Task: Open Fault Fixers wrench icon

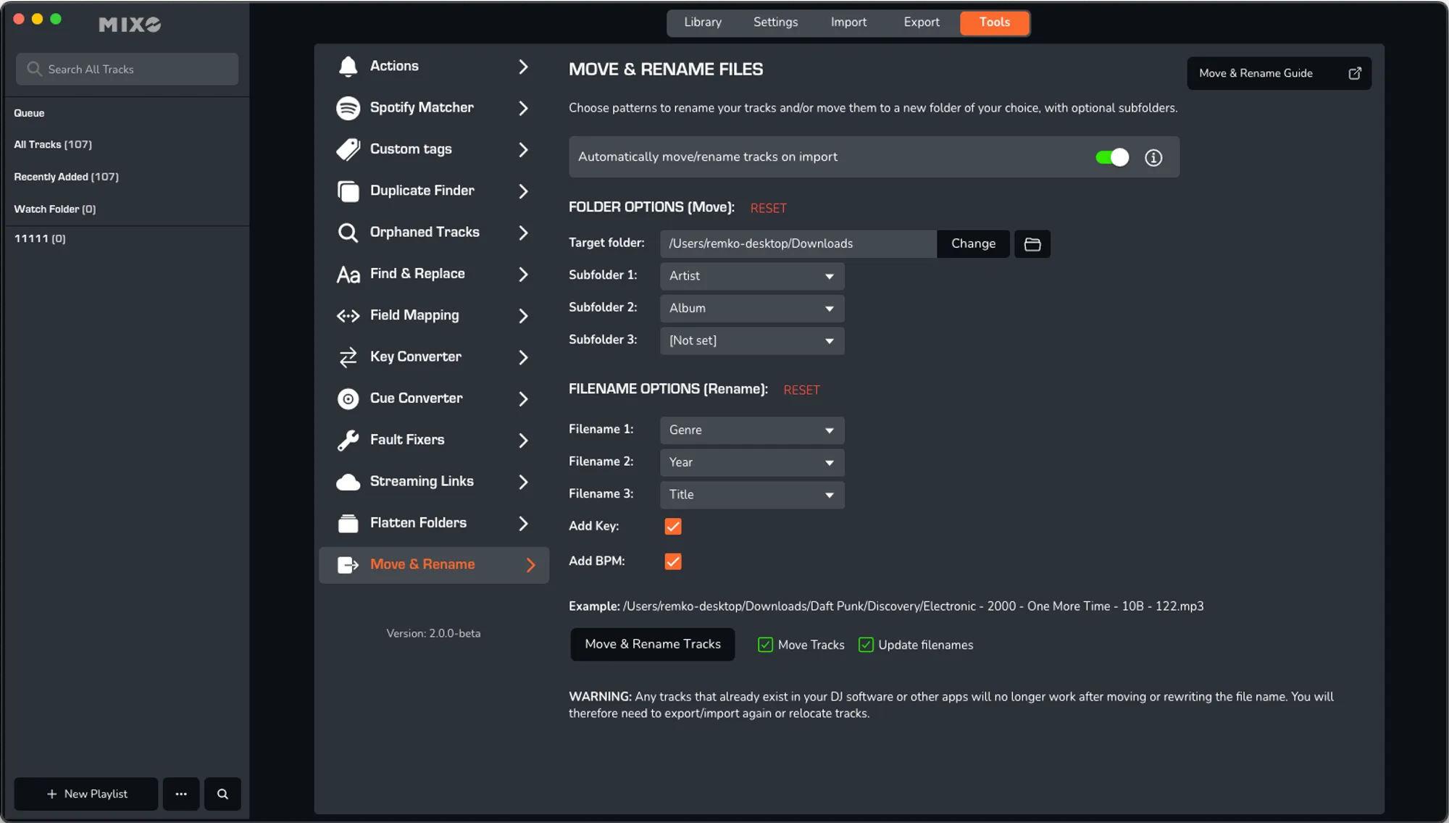Action: point(348,440)
